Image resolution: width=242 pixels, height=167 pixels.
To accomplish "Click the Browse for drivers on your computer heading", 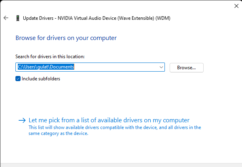I will (66, 38).
